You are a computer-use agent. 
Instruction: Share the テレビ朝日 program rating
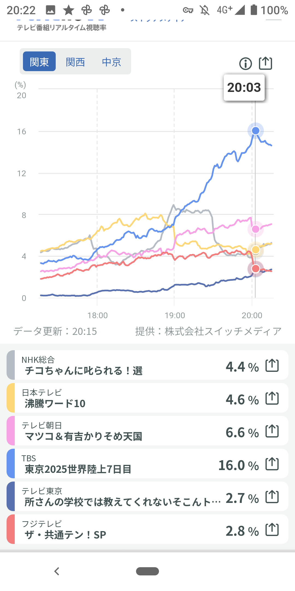pos(272,431)
